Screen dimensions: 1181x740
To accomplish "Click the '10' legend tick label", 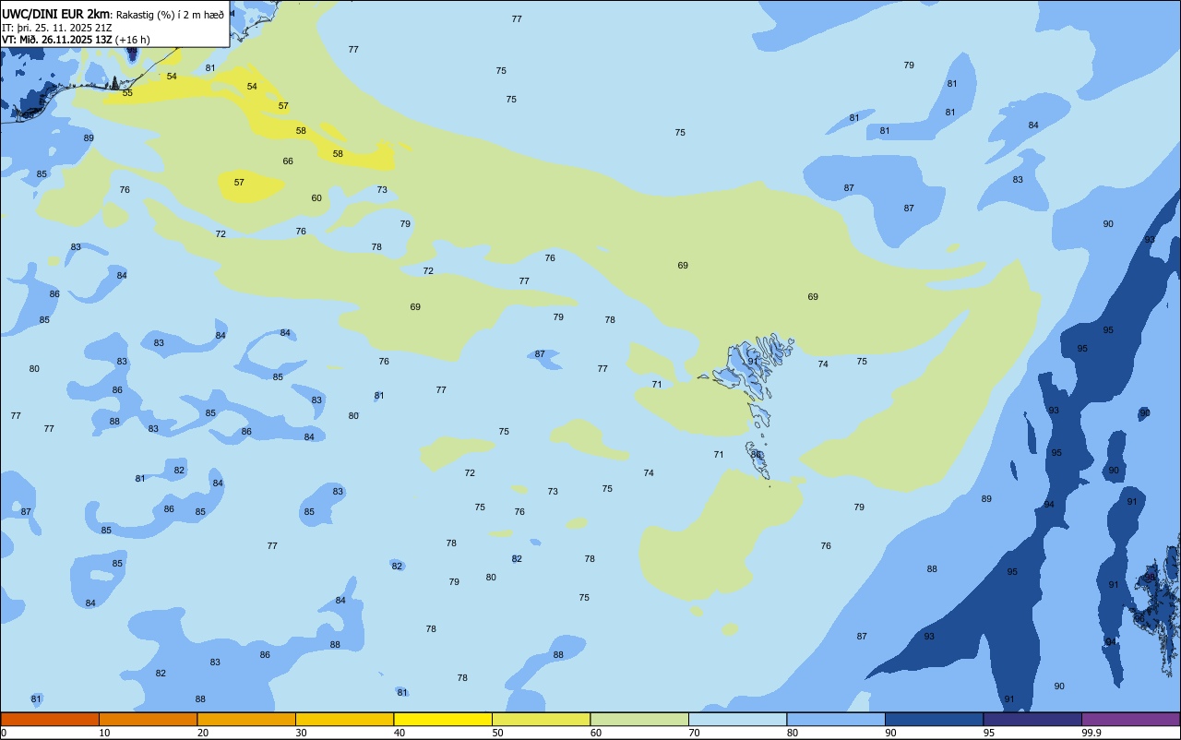I will (x=105, y=733).
